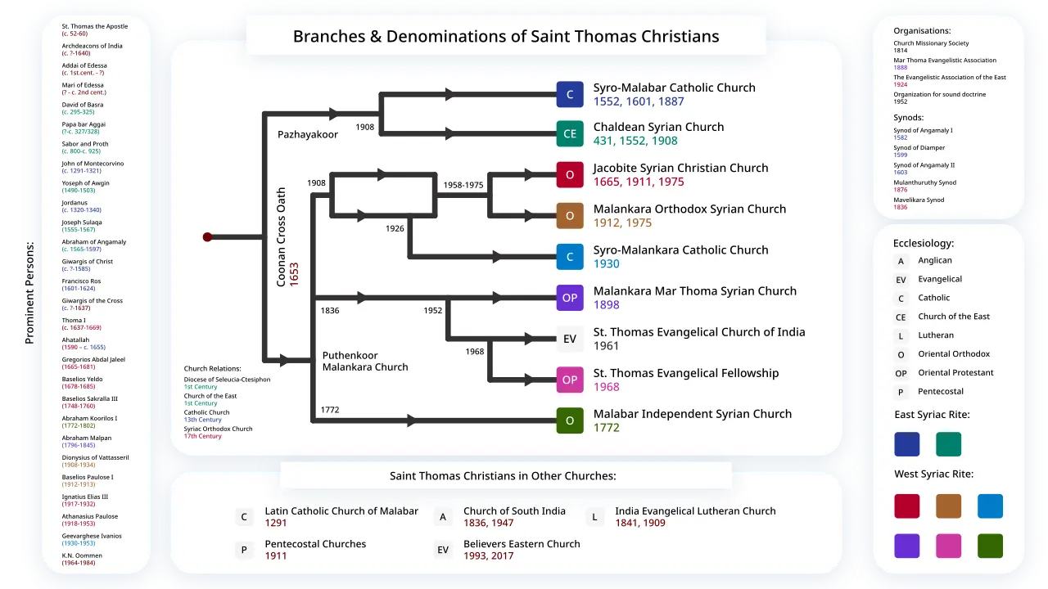This screenshot has width=1048, height=589.
Task: Click the dark red origin dot of the tree
Action: click(x=207, y=237)
